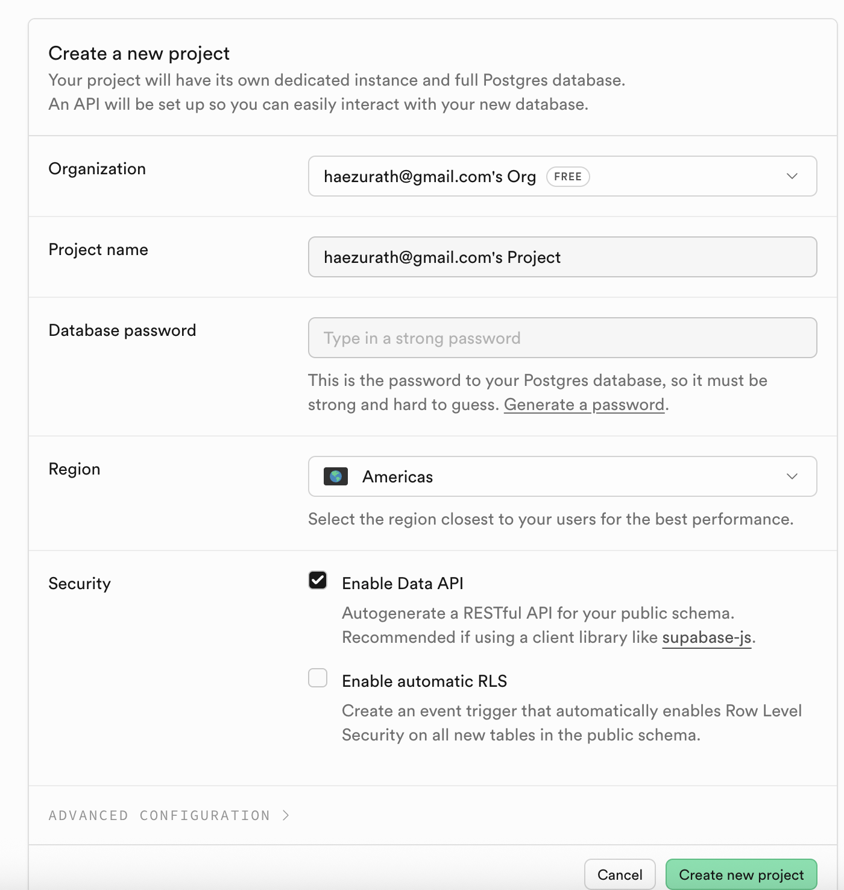Screen dimensions: 844x890
Task: Click into the Database password field
Action: point(562,338)
